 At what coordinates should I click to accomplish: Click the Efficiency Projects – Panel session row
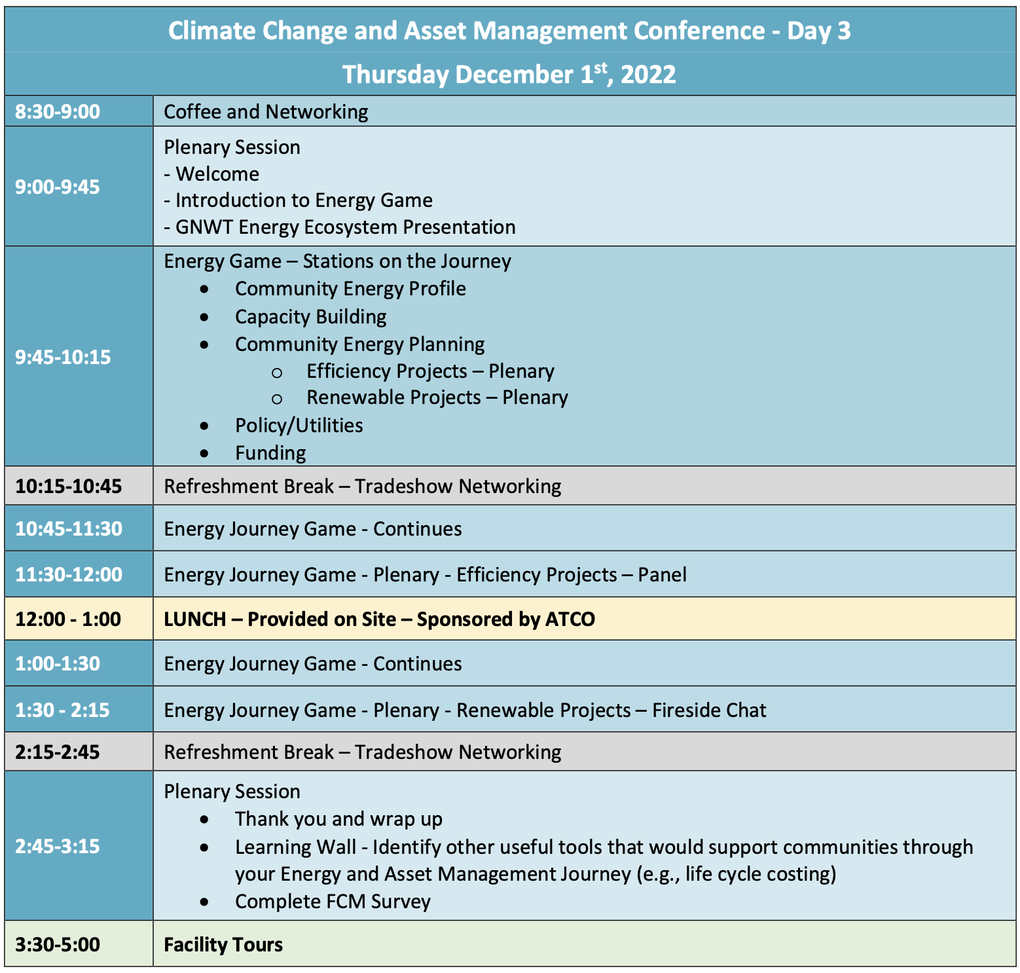click(425, 575)
